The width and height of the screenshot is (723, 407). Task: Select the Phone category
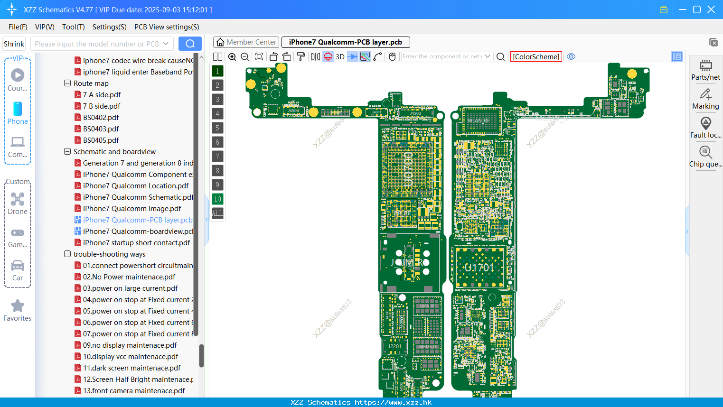(18, 113)
